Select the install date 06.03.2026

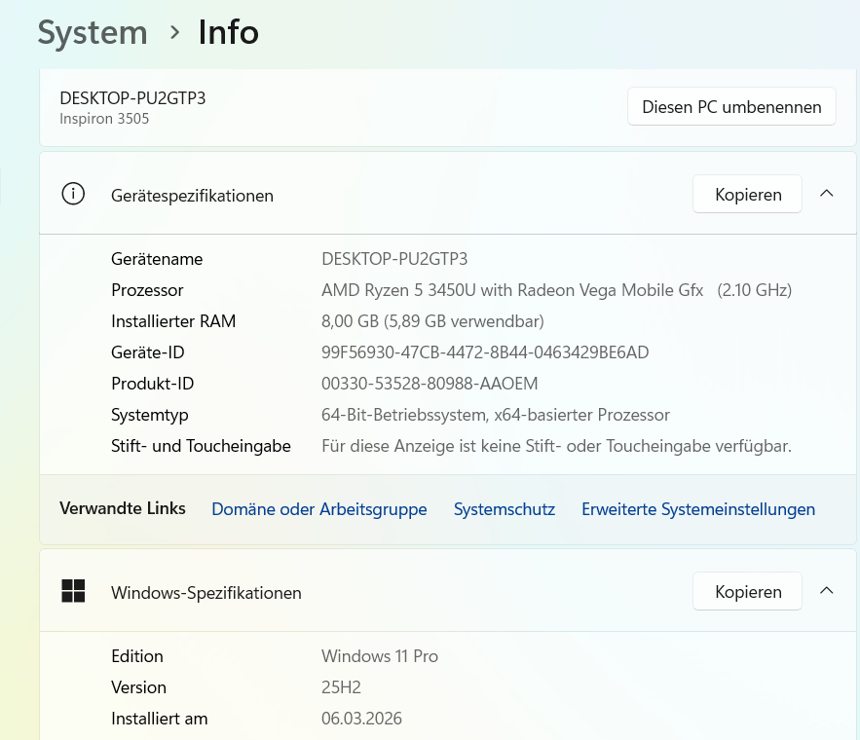tap(361, 719)
